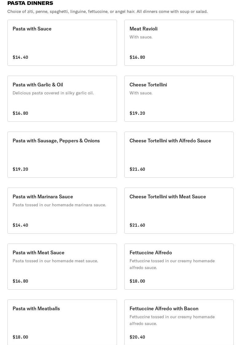Open the Pasta with Sauce menu item
Viewport: 241px width, 345px height.
[62, 43]
